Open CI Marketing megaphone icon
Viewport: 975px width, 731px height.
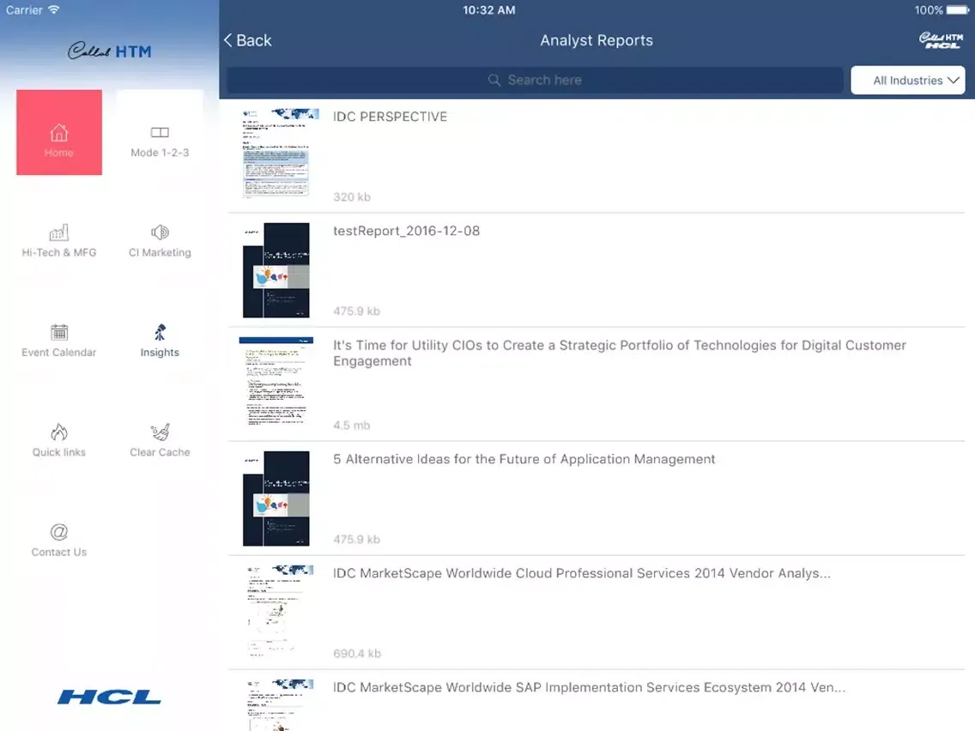coord(160,233)
